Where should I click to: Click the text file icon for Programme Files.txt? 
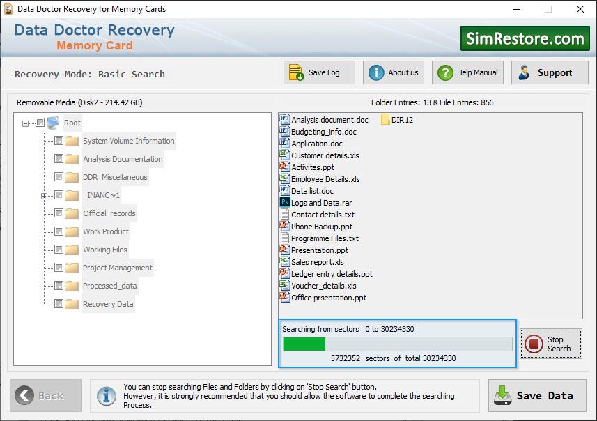coord(284,238)
